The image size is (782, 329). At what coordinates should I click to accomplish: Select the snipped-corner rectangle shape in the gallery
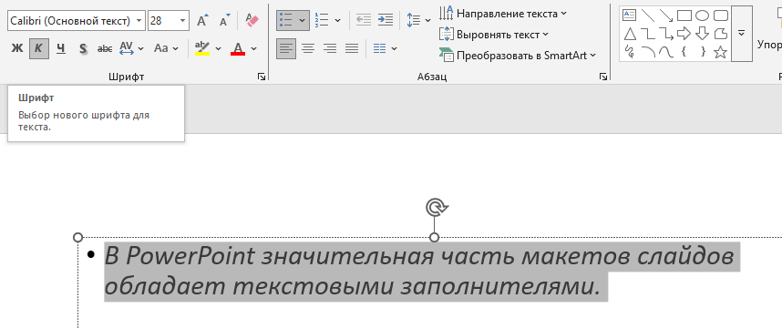(x=721, y=34)
